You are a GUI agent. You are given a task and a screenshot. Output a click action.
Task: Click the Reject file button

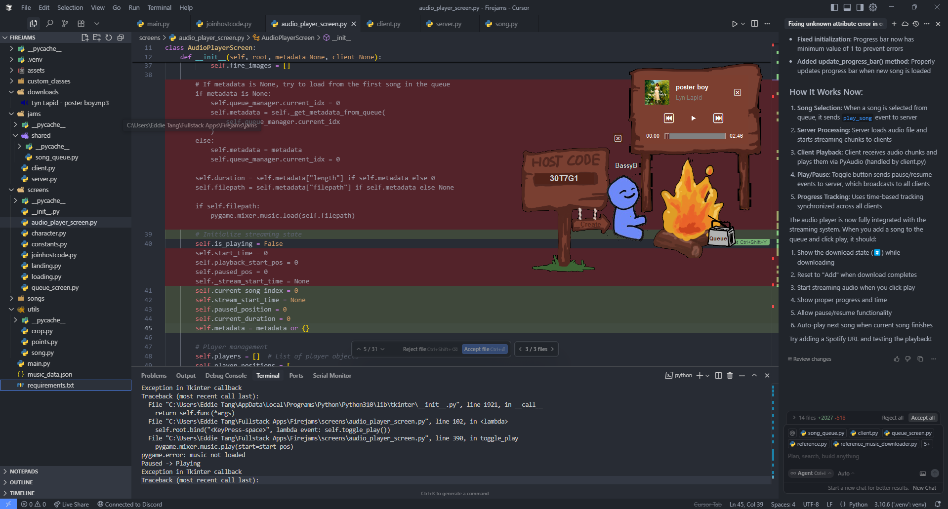(x=430, y=349)
